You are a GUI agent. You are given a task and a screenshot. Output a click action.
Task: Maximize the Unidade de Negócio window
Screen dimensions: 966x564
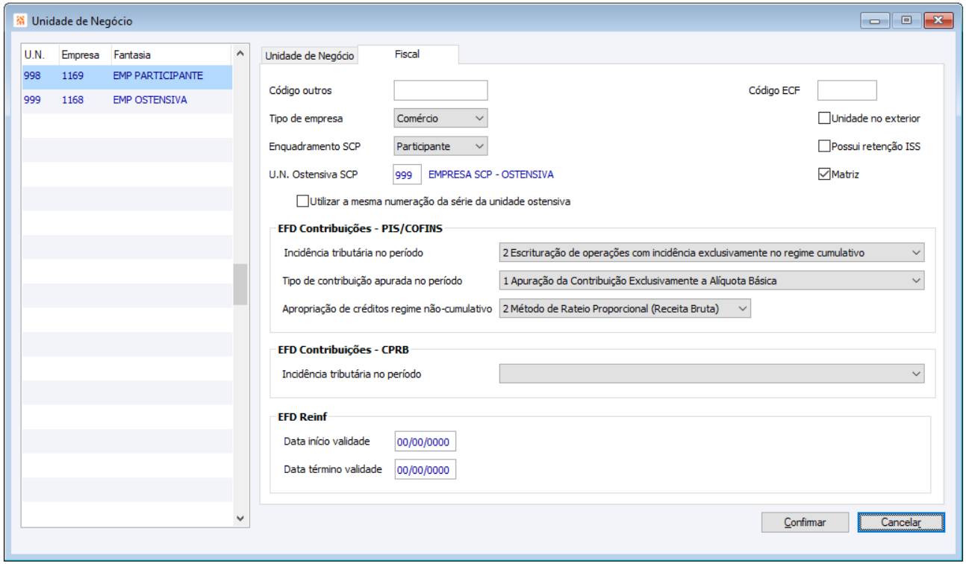coord(906,21)
